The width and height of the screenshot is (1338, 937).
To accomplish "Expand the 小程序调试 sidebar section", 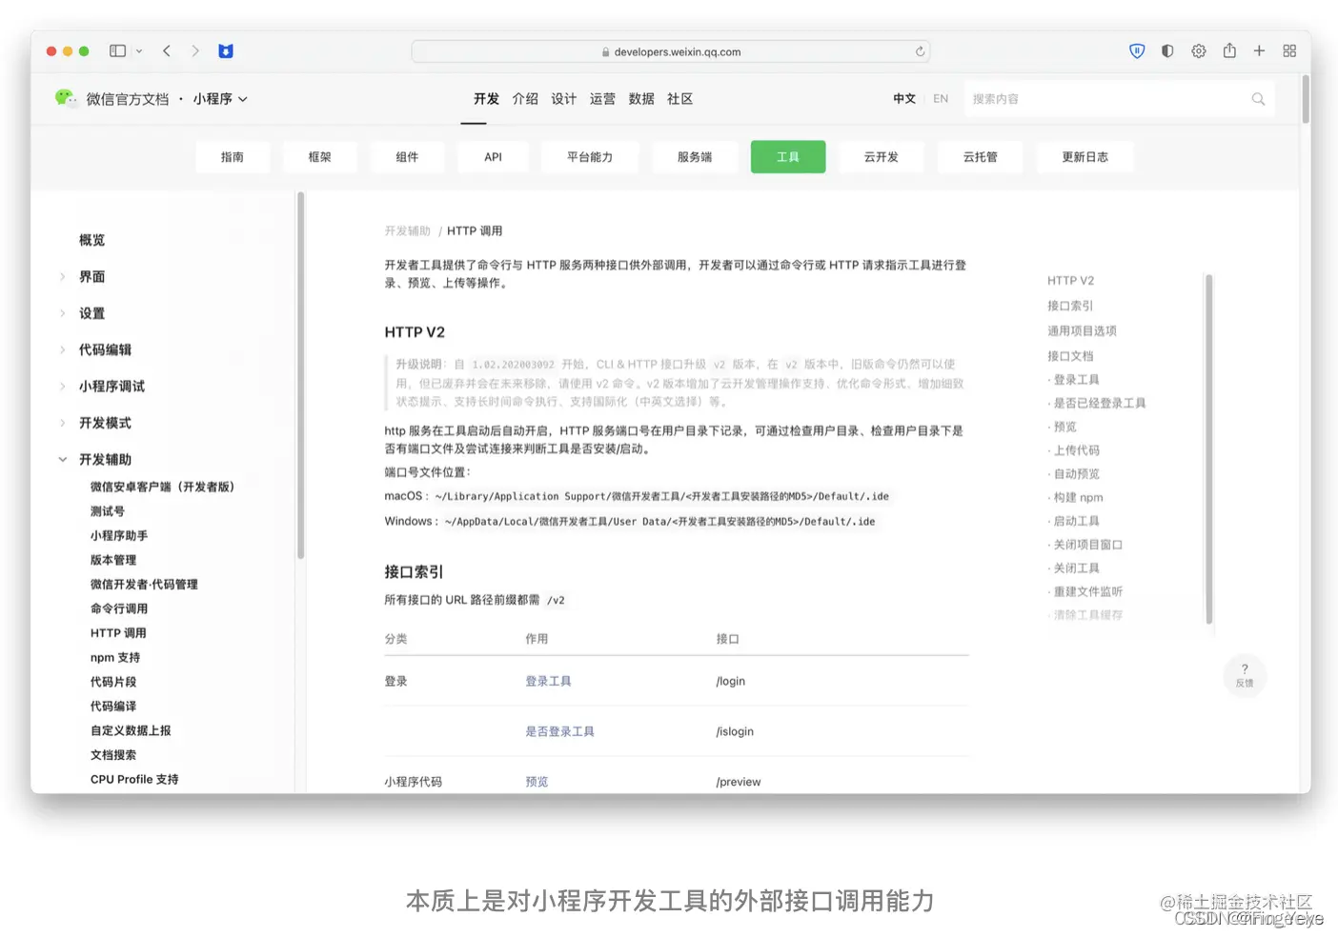I will [111, 387].
